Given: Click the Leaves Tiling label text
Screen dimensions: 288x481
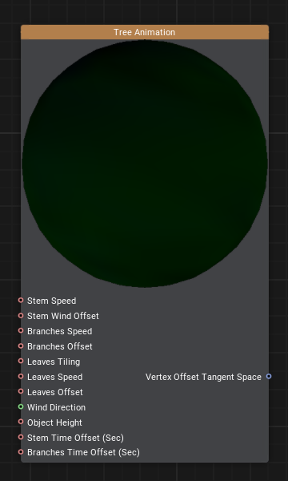Looking at the screenshot, I should (54, 362).
